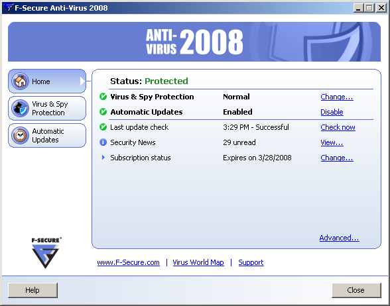Close window using title bar X
Viewport: 390px width, 306px height.
point(381,8)
